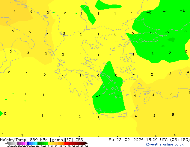The image size is (190, 147).
Task: Click the 54 label on the legend scale
Action: (x=86, y=146)
